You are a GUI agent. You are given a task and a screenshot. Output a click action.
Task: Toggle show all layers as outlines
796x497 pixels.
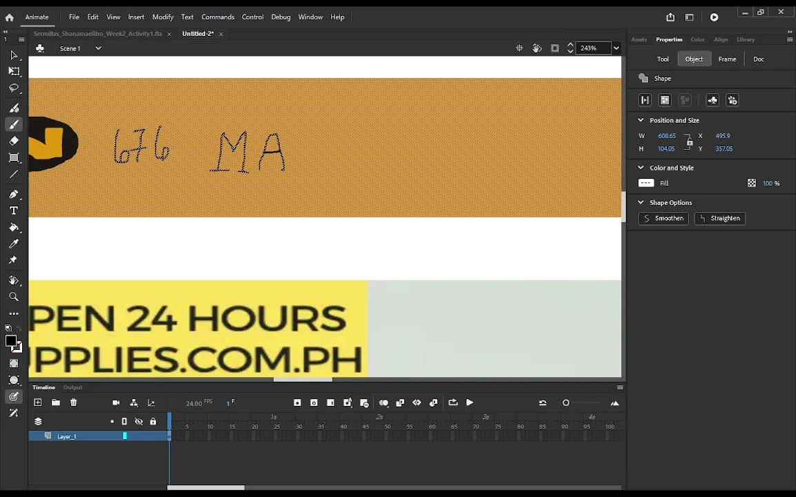[124, 422]
